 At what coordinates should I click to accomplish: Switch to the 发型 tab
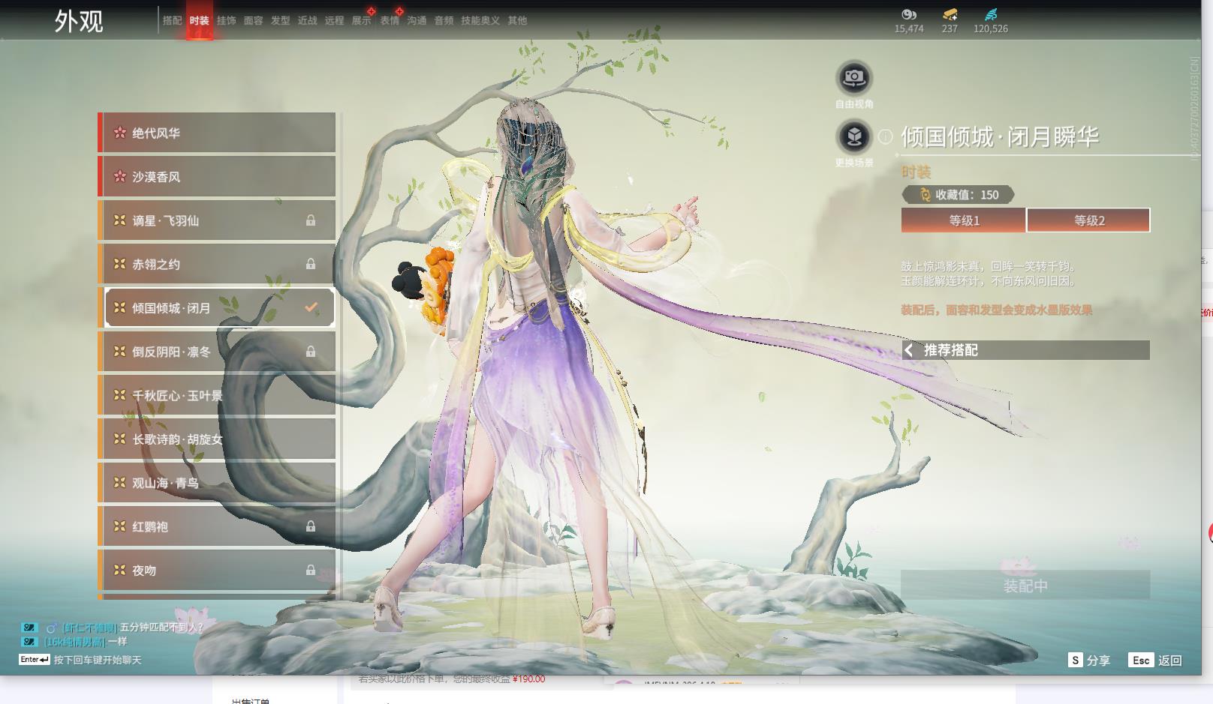280,20
